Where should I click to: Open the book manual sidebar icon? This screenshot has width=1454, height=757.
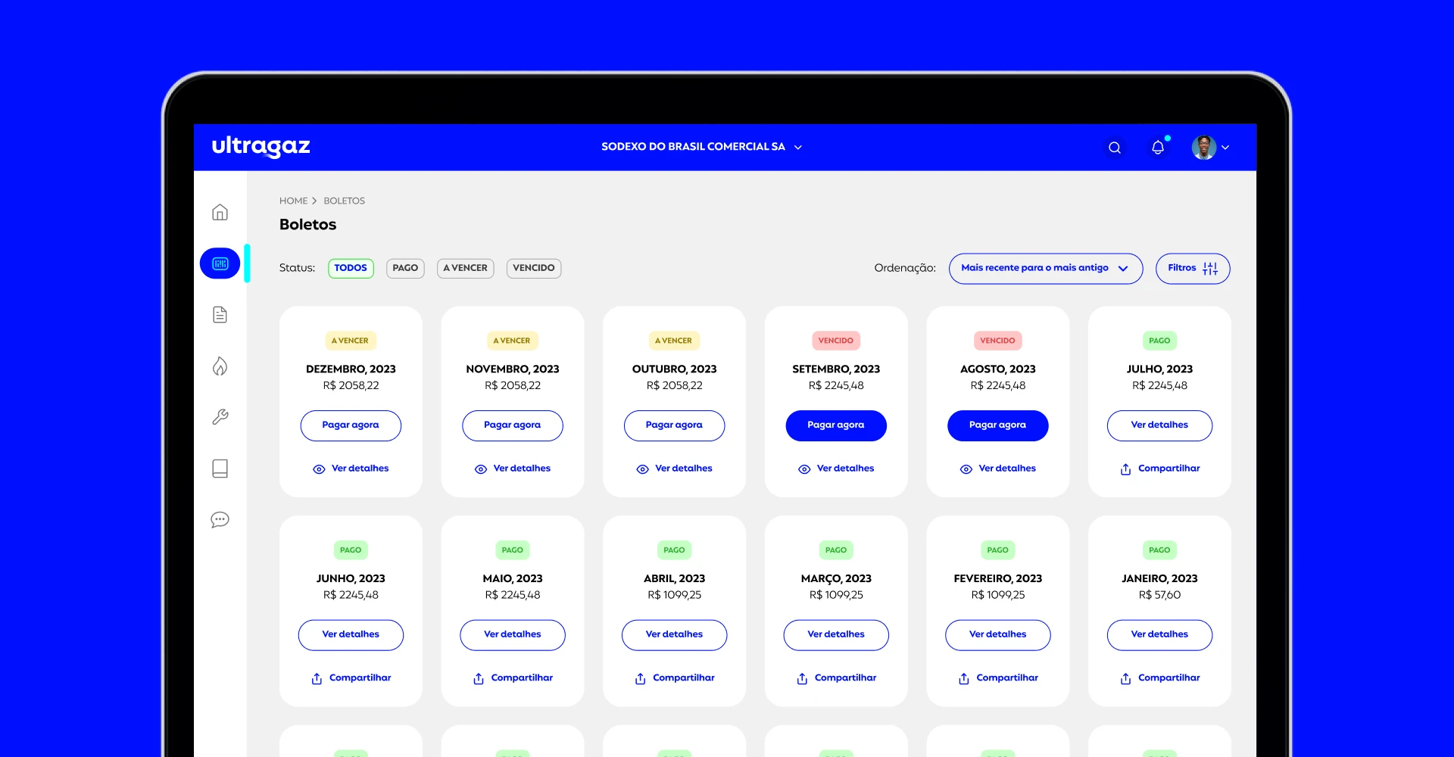click(220, 469)
